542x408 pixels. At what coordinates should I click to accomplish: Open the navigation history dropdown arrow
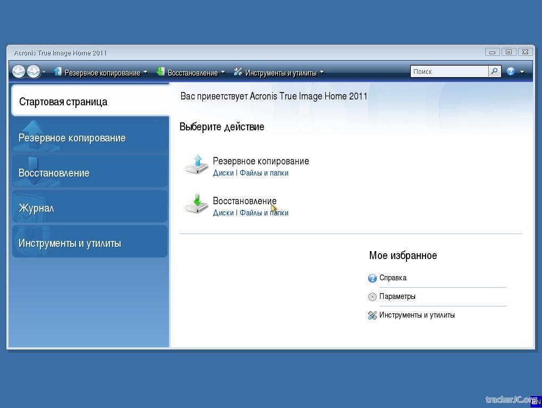pyautogui.click(x=44, y=72)
